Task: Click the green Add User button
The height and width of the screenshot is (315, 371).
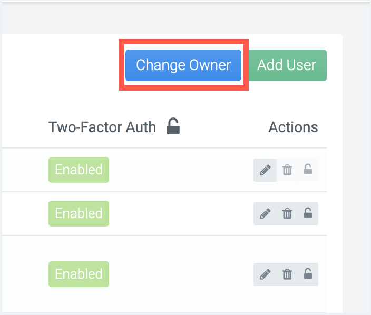Action: (x=287, y=65)
